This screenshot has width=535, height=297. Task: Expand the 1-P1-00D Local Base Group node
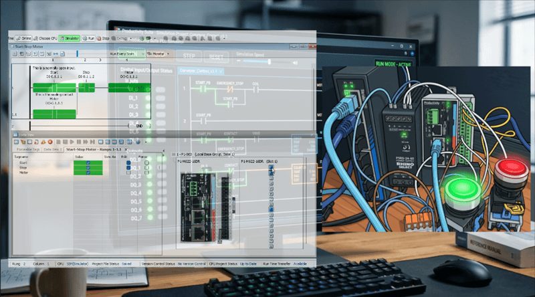tap(173, 155)
